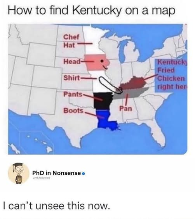Click the post title about finding Kentucky
Viewport: 195px width, 219px height.
(x=92, y=10)
